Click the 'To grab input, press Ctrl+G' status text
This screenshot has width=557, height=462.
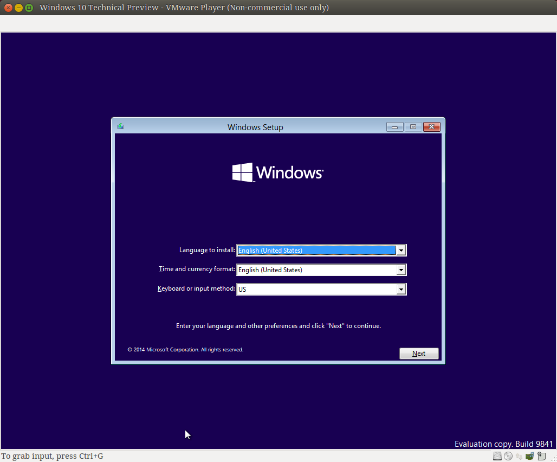click(x=52, y=456)
